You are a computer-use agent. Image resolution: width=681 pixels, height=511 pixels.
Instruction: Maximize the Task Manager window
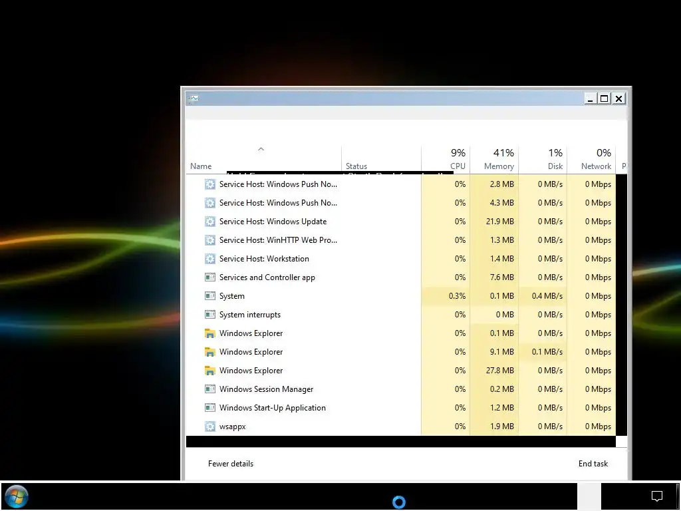[604, 98]
